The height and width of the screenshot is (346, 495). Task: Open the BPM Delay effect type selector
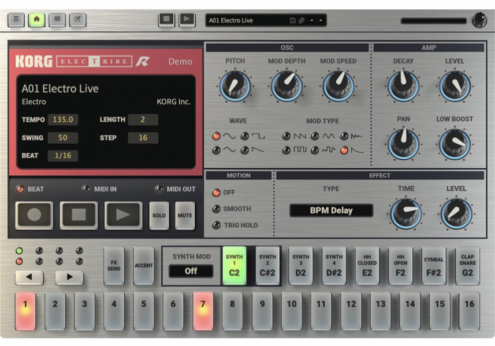point(331,210)
